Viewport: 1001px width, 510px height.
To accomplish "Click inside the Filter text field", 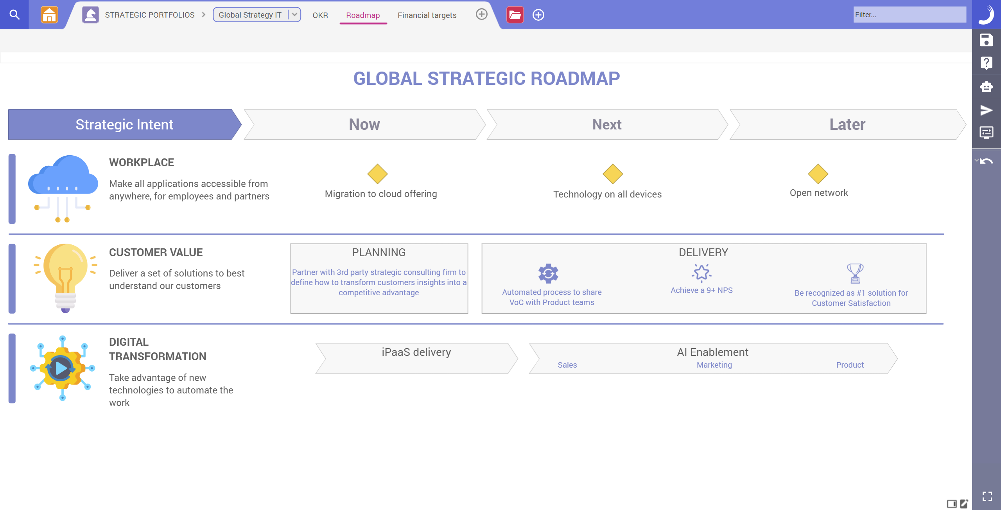I will [910, 14].
